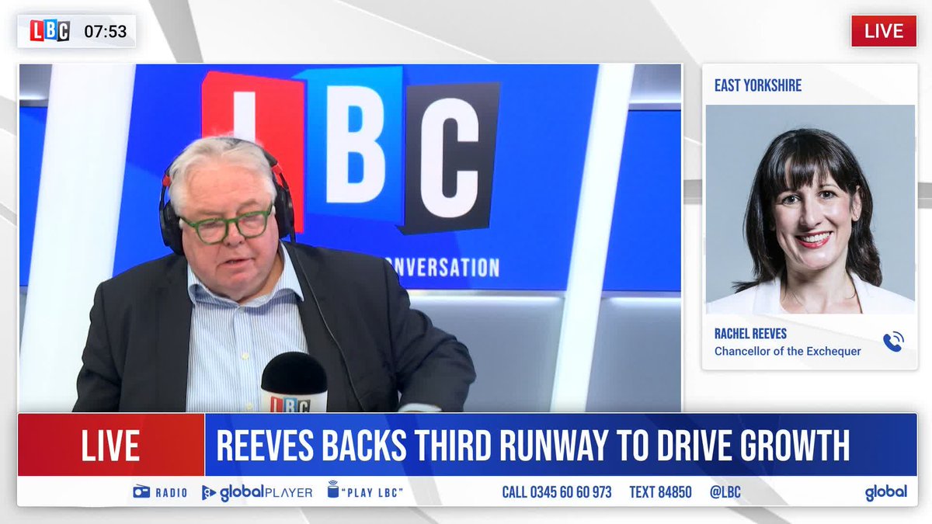The image size is (932, 524).
Task: Click the global logo at bottom right
Action: (x=886, y=493)
